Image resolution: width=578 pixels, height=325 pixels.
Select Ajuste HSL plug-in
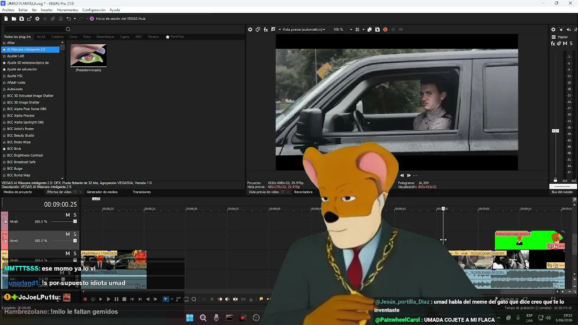coord(15,76)
